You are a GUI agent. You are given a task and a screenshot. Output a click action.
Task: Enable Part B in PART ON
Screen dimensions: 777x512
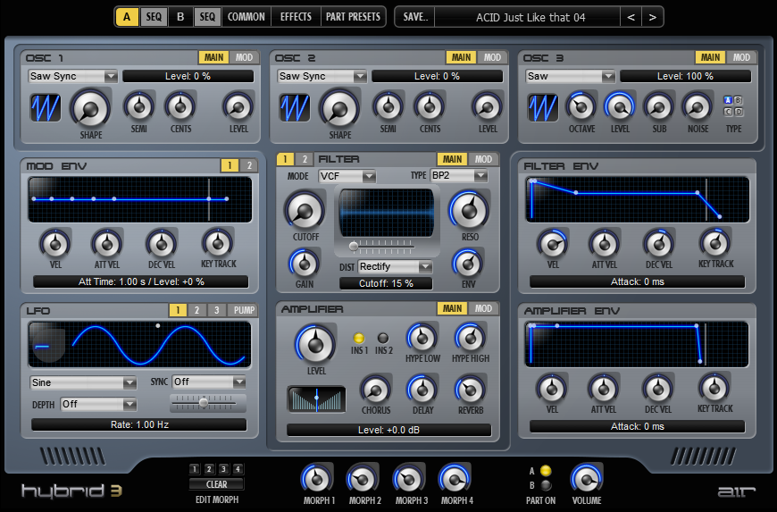(546, 485)
